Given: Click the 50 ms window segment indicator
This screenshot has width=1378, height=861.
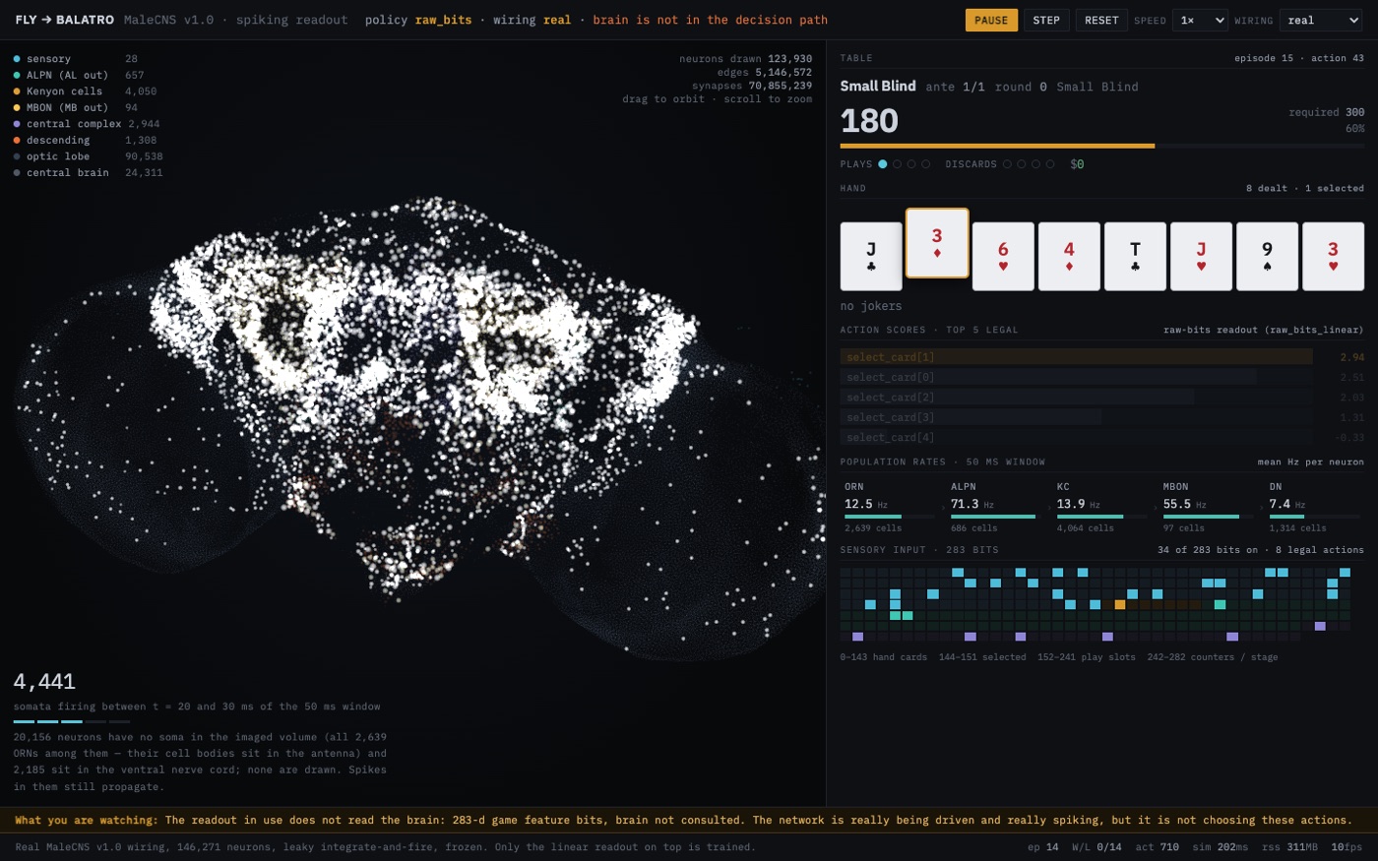Looking at the screenshot, I should 72,722.
